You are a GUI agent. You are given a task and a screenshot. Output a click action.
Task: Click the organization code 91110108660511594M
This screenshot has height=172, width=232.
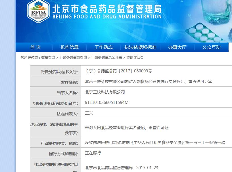point(107,102)
